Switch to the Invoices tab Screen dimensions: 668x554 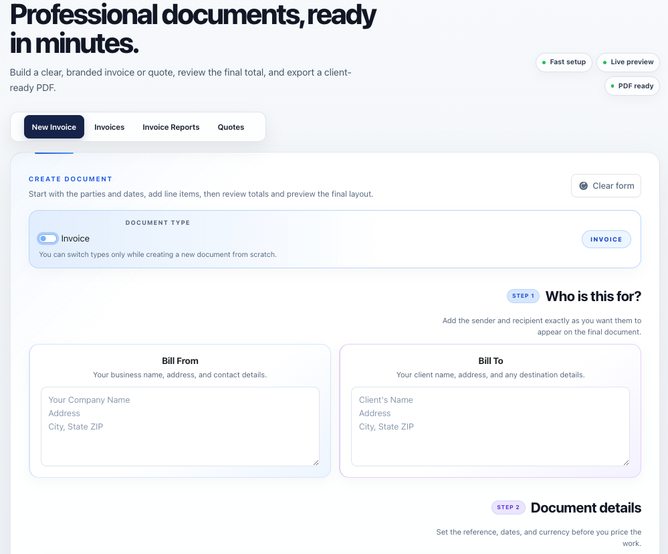point(110,127)
